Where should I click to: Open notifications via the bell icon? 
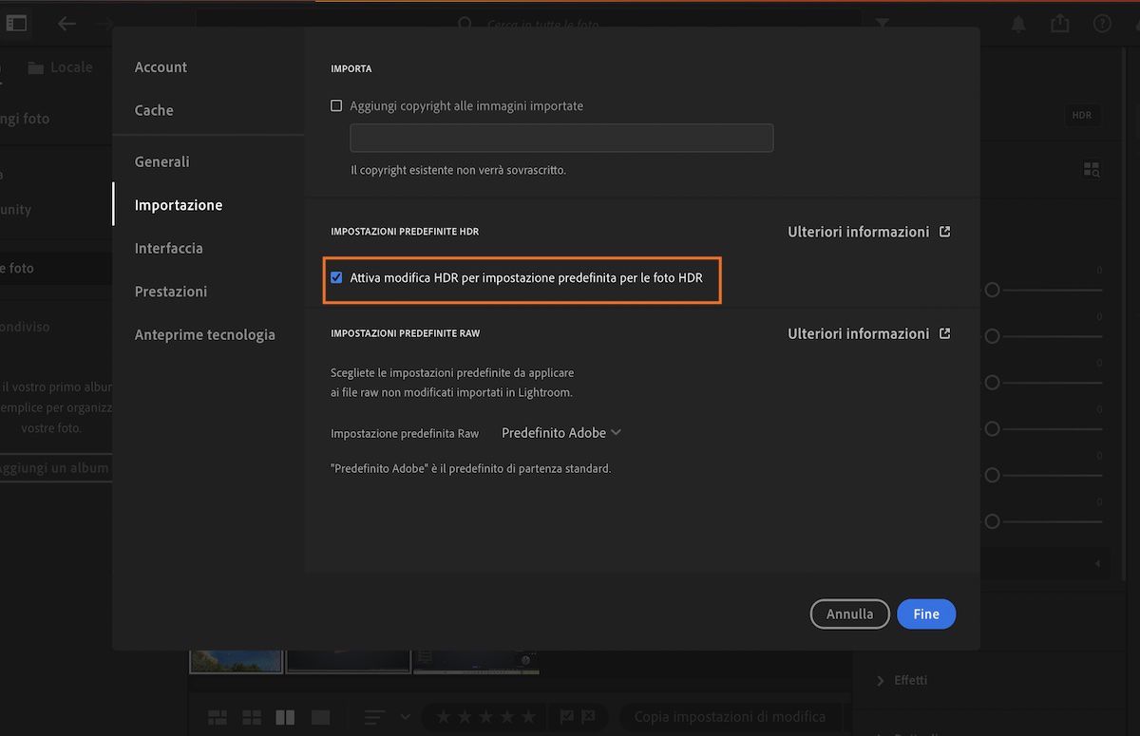pos(1017,24)
